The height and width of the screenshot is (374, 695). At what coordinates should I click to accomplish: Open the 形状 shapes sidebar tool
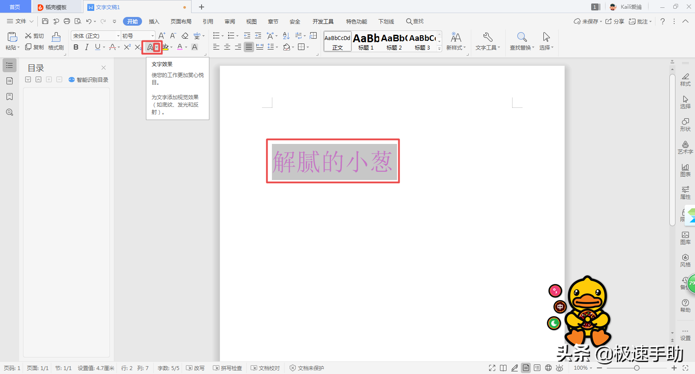tap(685, 125)
